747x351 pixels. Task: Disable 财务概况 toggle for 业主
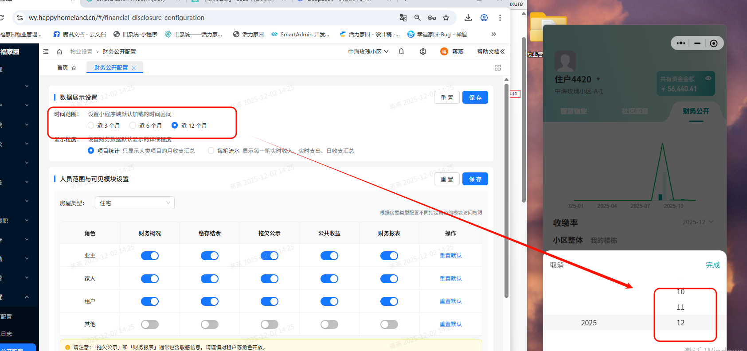point(150,256)
